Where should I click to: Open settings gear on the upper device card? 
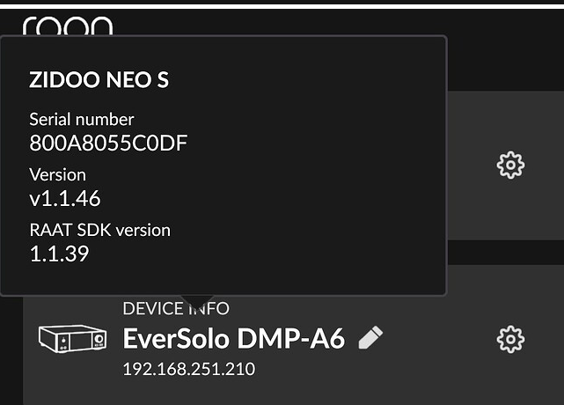(510, 165)
